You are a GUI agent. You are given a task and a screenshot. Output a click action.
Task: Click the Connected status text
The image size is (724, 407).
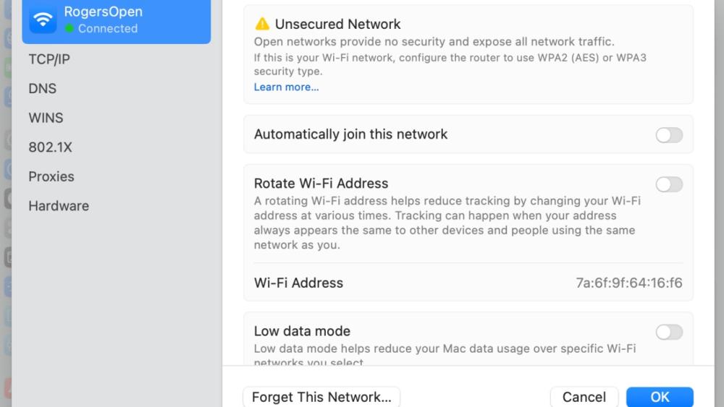(108, 29)
